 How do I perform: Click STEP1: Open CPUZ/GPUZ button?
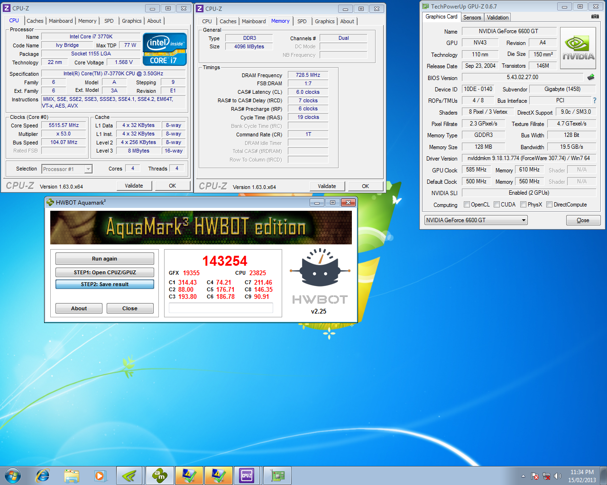click(105, 272)
